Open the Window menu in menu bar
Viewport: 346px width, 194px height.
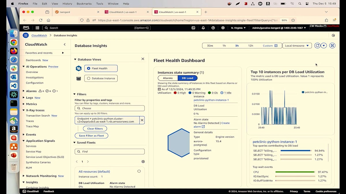click(x=113, y=4)
